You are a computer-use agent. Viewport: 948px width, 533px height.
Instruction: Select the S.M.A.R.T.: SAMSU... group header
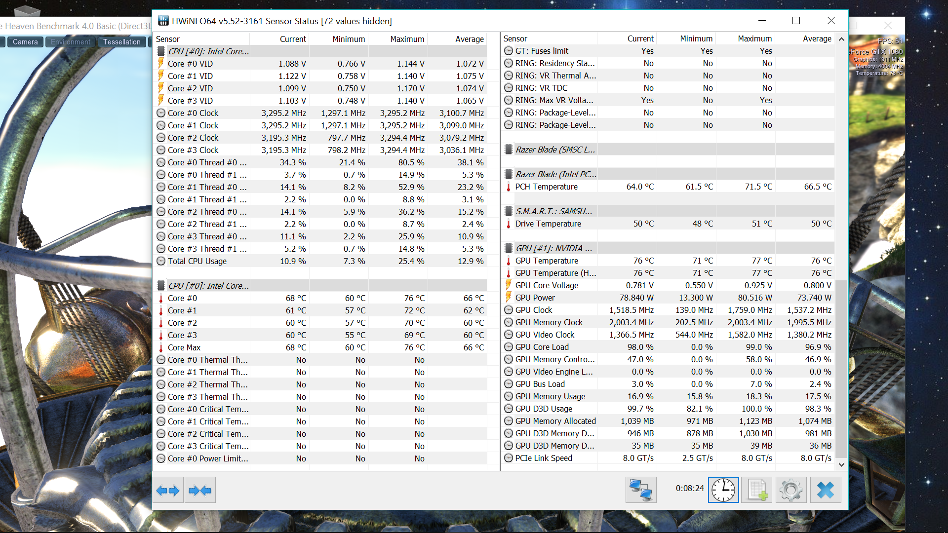coord(668,211)
